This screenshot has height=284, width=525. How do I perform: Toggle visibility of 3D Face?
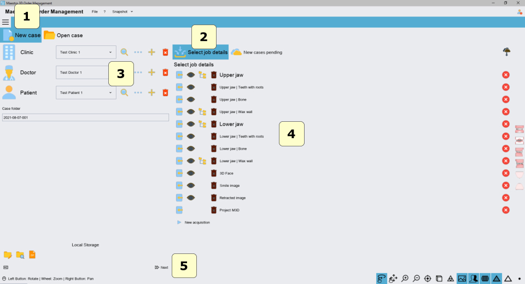191,173
